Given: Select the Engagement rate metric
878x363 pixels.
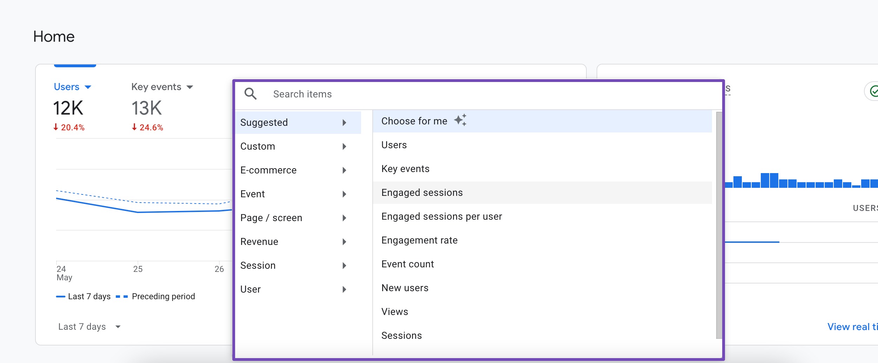Looking at the screenshot, I should coord(542,240).
